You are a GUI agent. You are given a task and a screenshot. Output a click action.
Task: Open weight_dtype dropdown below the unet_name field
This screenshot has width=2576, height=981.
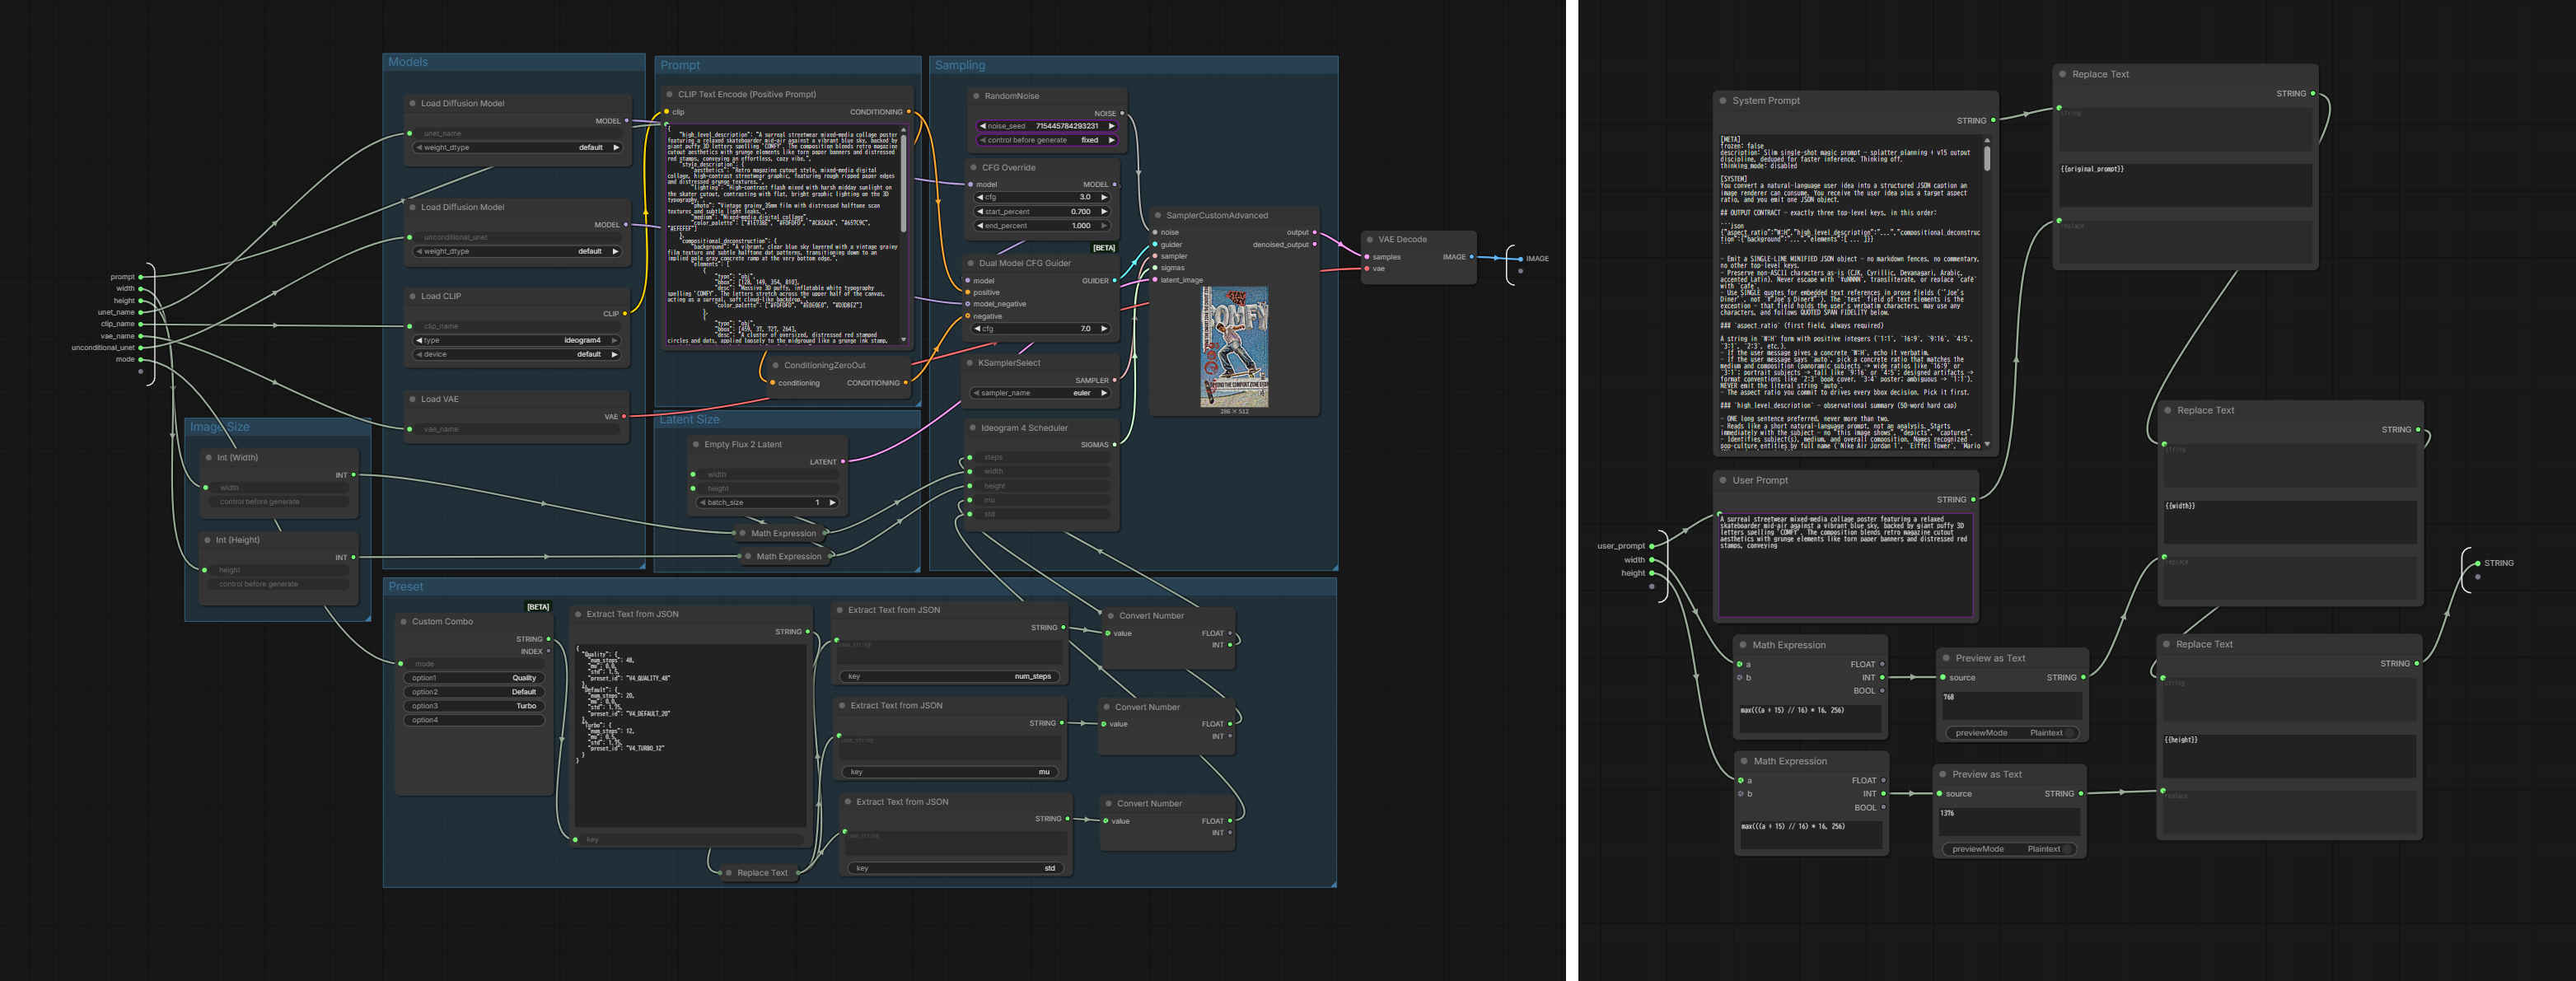coord(518,148)
